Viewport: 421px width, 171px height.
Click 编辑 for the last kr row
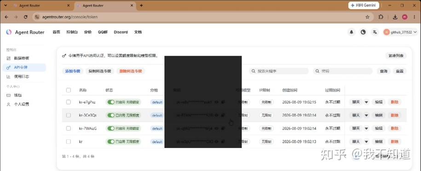pyautogui.click(x=379, y=142)
